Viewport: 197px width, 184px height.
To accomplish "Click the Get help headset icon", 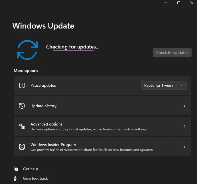I will tap(16, 169).
